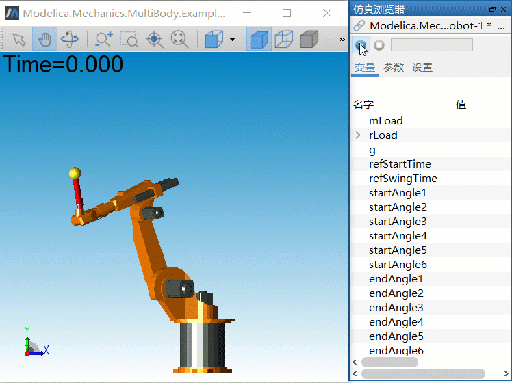Image resolution: width=512 pixels, height=383 pixels.
Task: Click the center view target icon
Action: (155, 40)
